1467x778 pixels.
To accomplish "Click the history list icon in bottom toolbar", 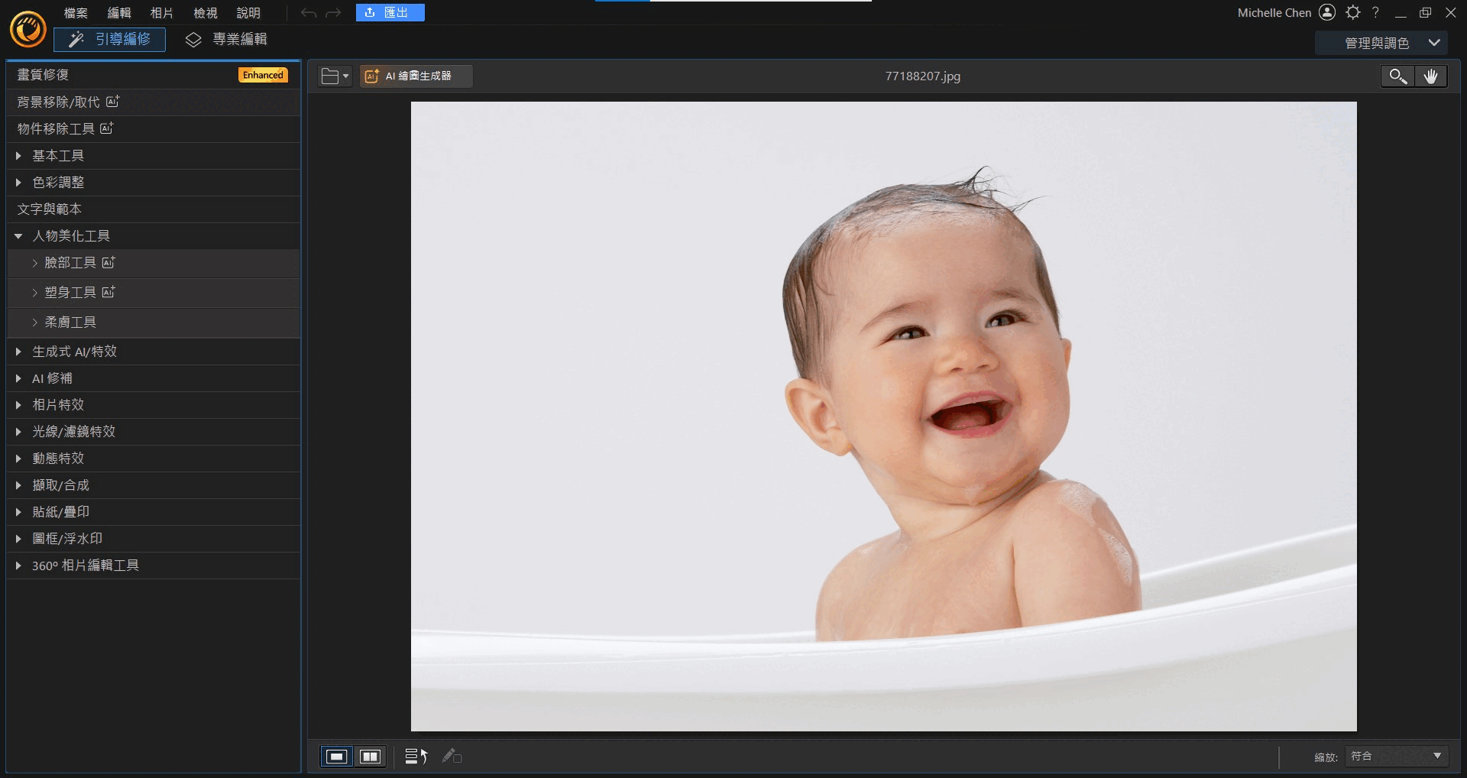I will 416,756.
